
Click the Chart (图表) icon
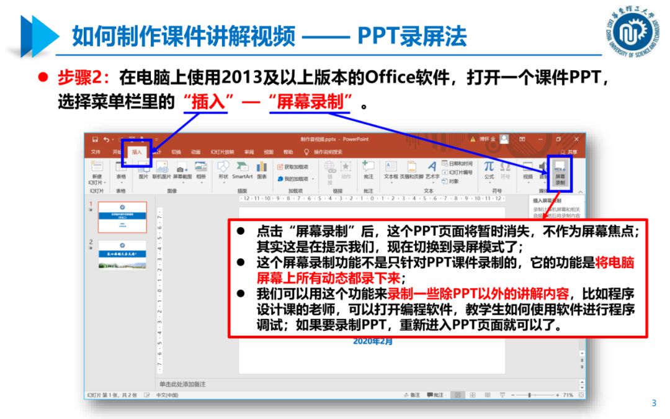(x=262, y=167)
